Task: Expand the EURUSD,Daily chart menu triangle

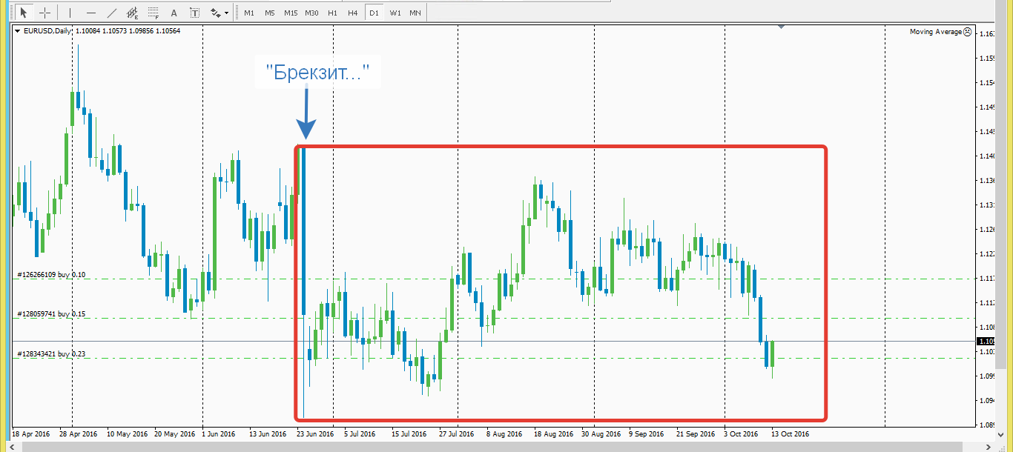Action: (x=18, y=31)
